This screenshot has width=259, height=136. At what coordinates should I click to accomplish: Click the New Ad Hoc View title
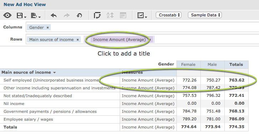(x=25, y=4)
